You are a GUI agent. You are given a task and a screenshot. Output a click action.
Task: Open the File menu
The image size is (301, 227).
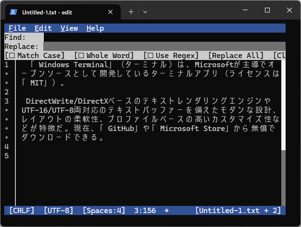[x=17, y=28]
